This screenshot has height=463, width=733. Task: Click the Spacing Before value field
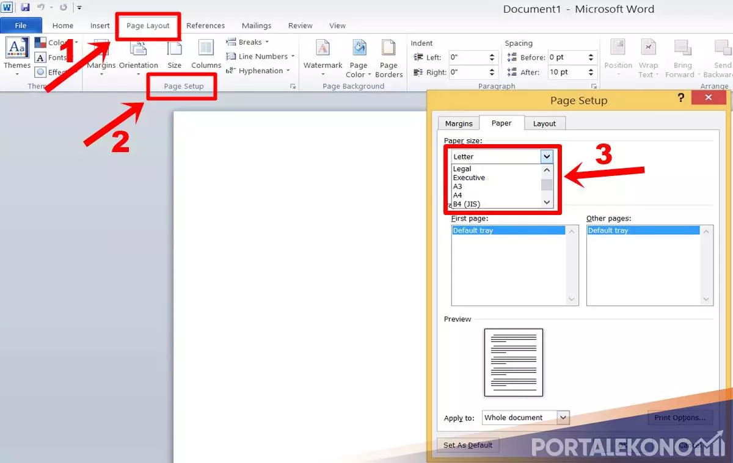pyautogui.click(x=567, y=57)
